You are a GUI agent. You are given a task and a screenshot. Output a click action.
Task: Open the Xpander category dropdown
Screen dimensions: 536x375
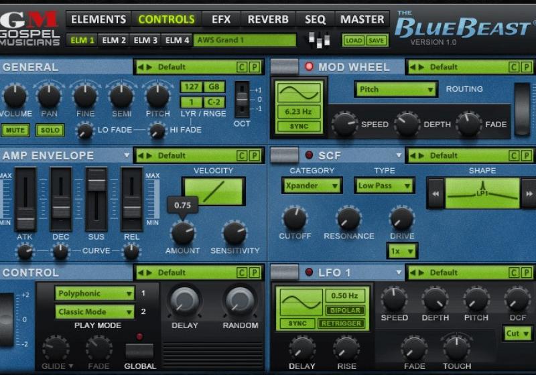tap(312, 185)
